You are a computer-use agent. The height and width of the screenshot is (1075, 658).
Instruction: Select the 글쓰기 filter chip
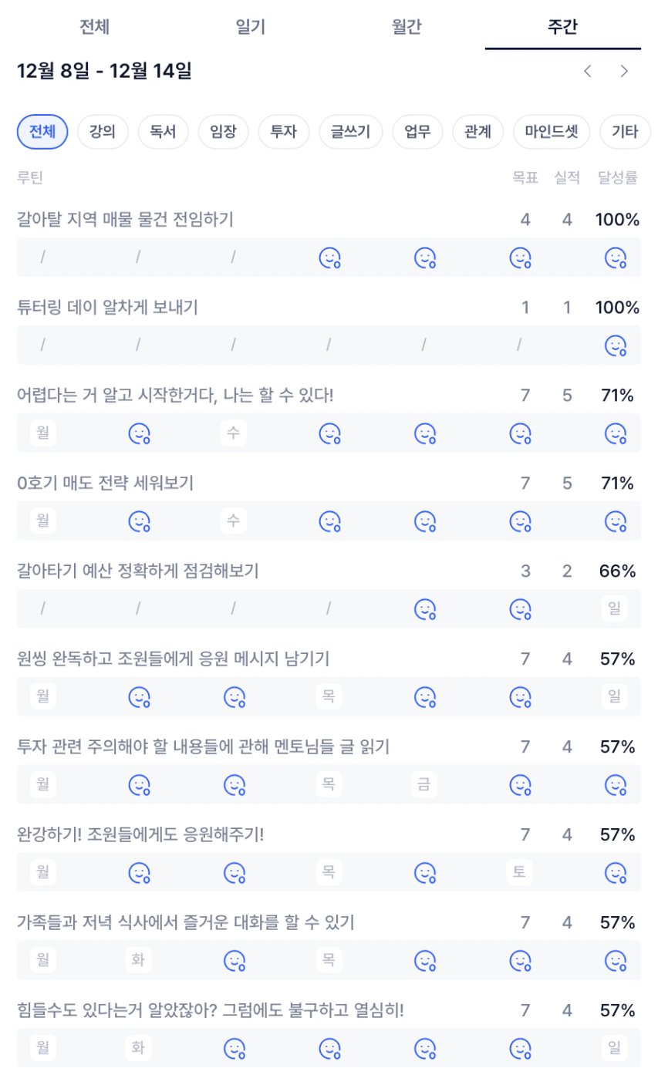click(x=351, y=132)
